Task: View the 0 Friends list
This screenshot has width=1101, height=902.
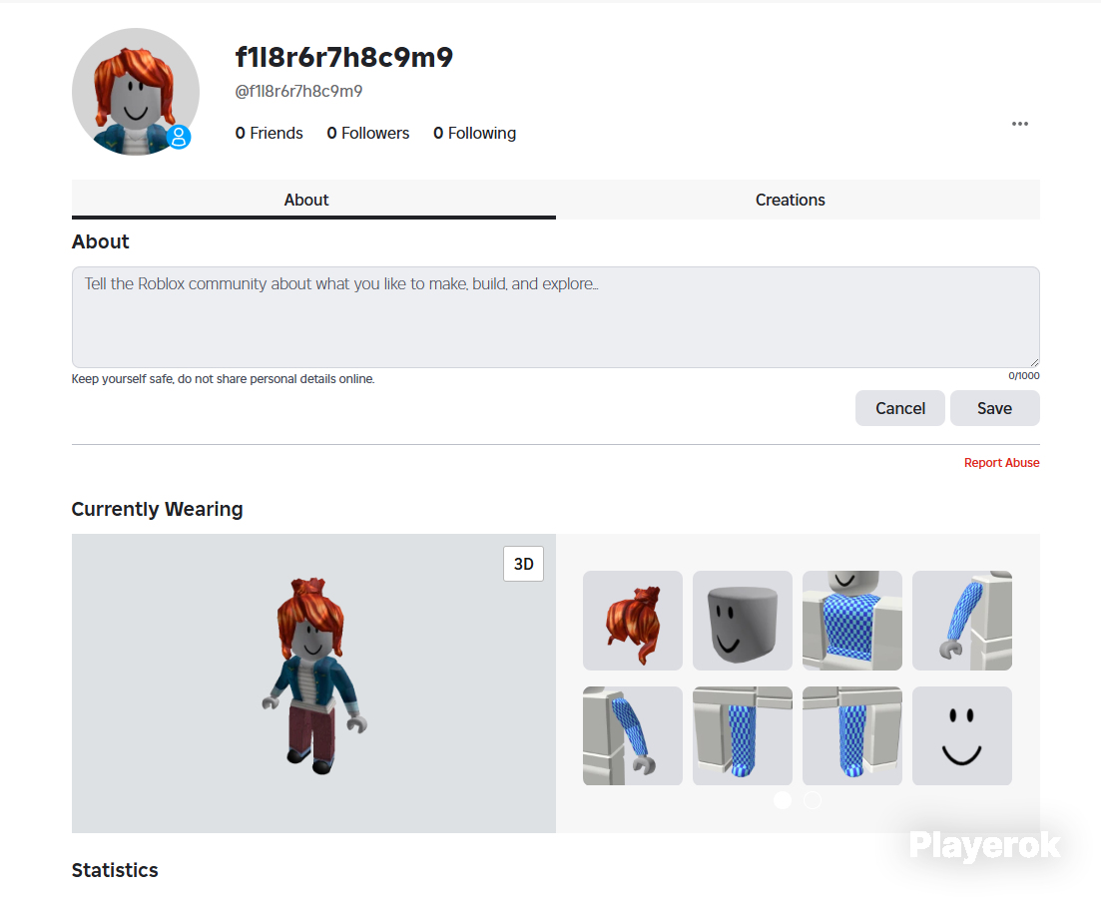Action: [x=269, y=134]
